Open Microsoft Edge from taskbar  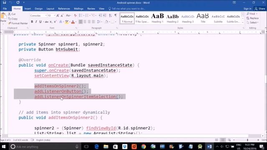[x=96, y=146]
